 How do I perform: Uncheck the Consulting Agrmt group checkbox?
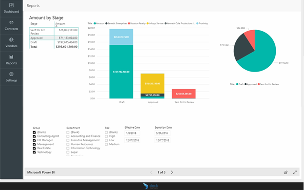(x=34, y=136)
